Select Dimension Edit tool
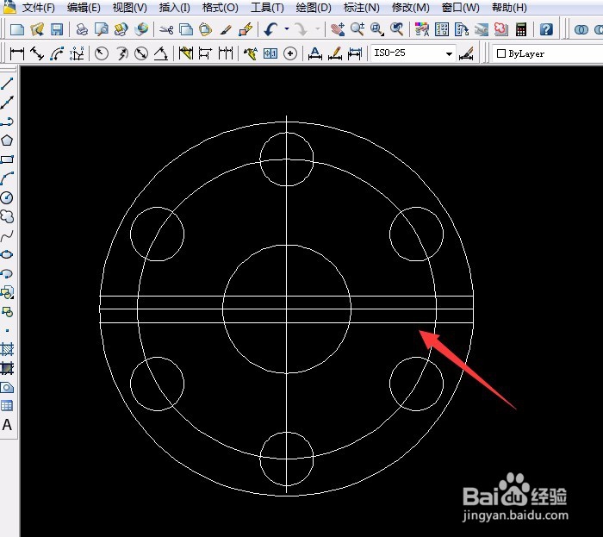The height and width of the screenshot is (537, 603). pos(315,53)
